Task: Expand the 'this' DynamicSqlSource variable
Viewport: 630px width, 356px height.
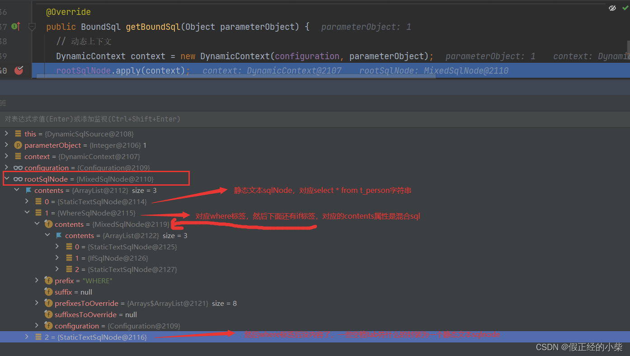Action: pyautogui.click(x=6, y=134)
